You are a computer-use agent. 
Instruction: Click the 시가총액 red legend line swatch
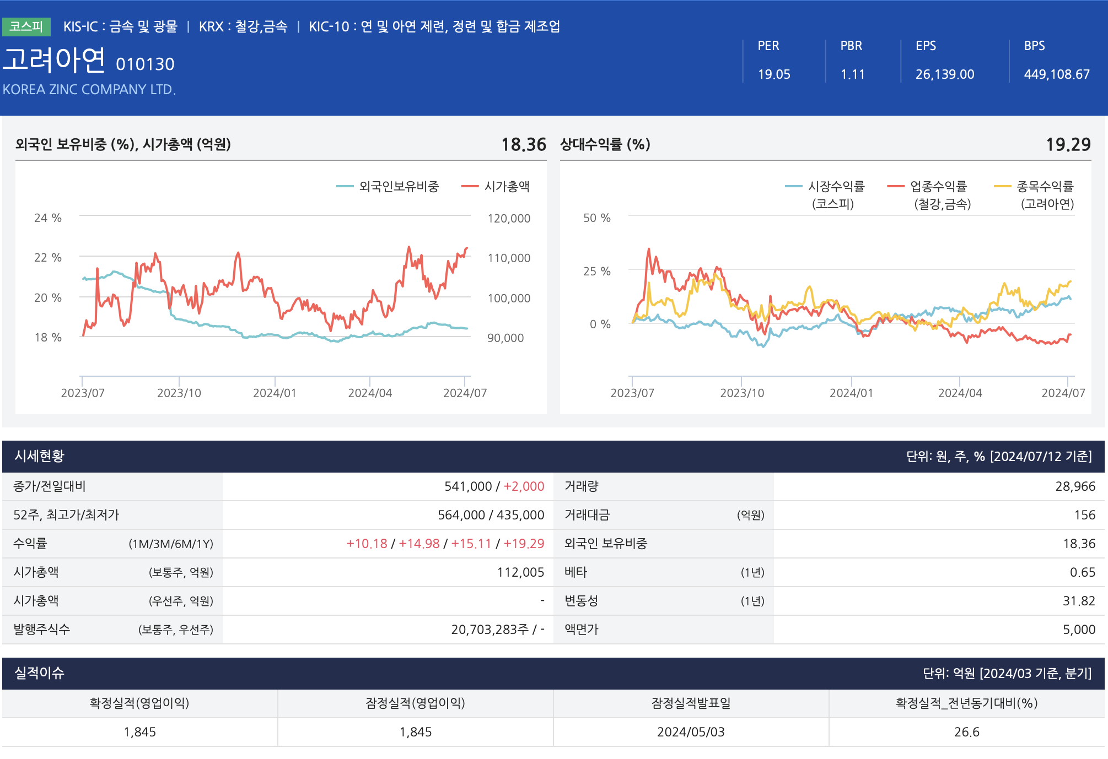click(x=470, y=187)
